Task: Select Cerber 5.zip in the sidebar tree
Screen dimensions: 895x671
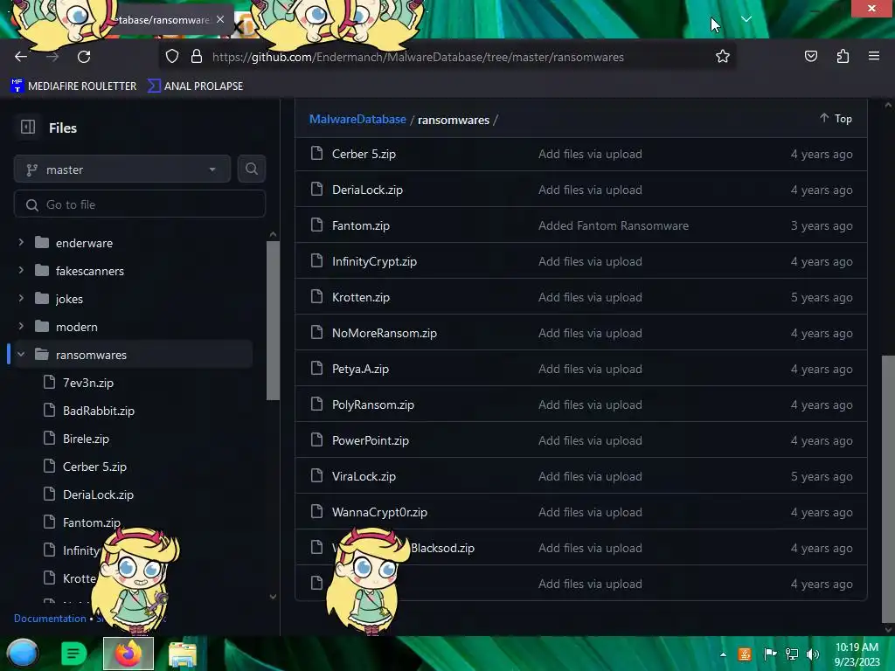Action: click(x=94, y=467)
